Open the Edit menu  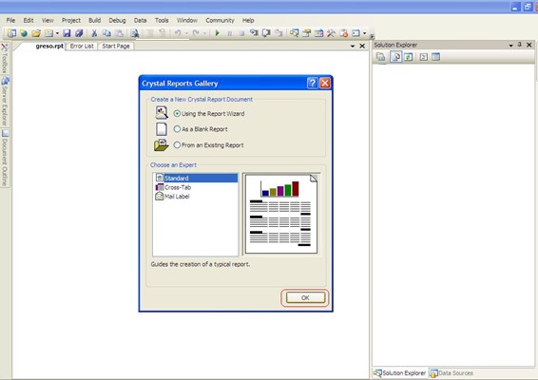pos(29,20)
